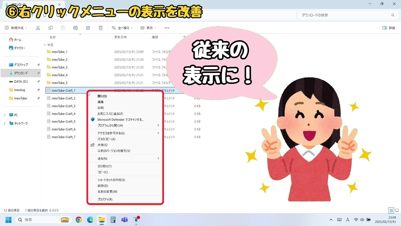
Task: Click pin icon beside DATA (D:)
Action: 39,81
